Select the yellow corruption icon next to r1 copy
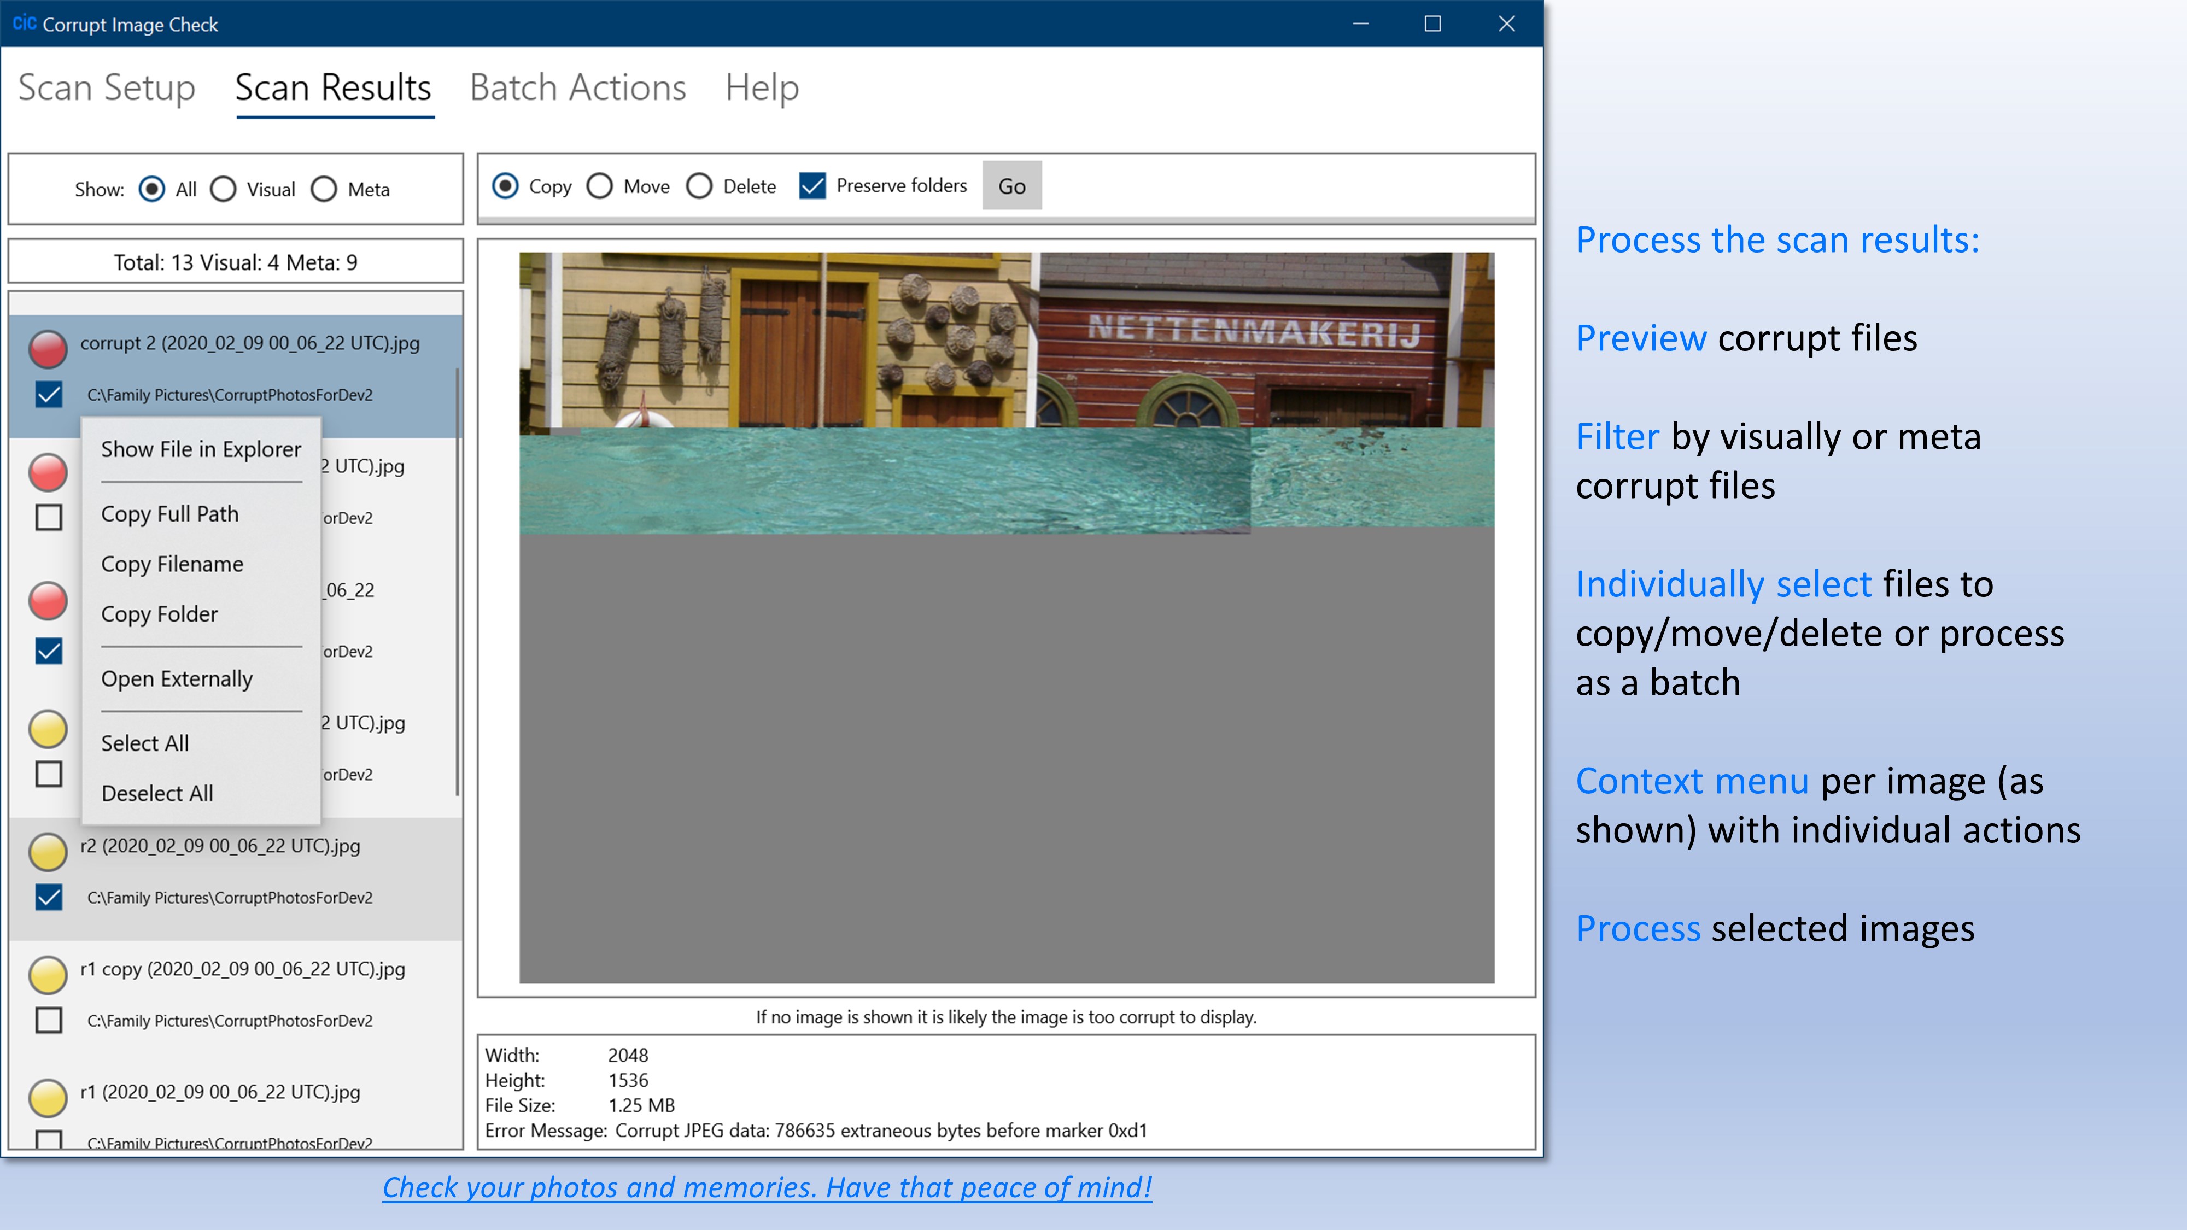Viewport: 2187px width, 1230px height. [48, 975]
